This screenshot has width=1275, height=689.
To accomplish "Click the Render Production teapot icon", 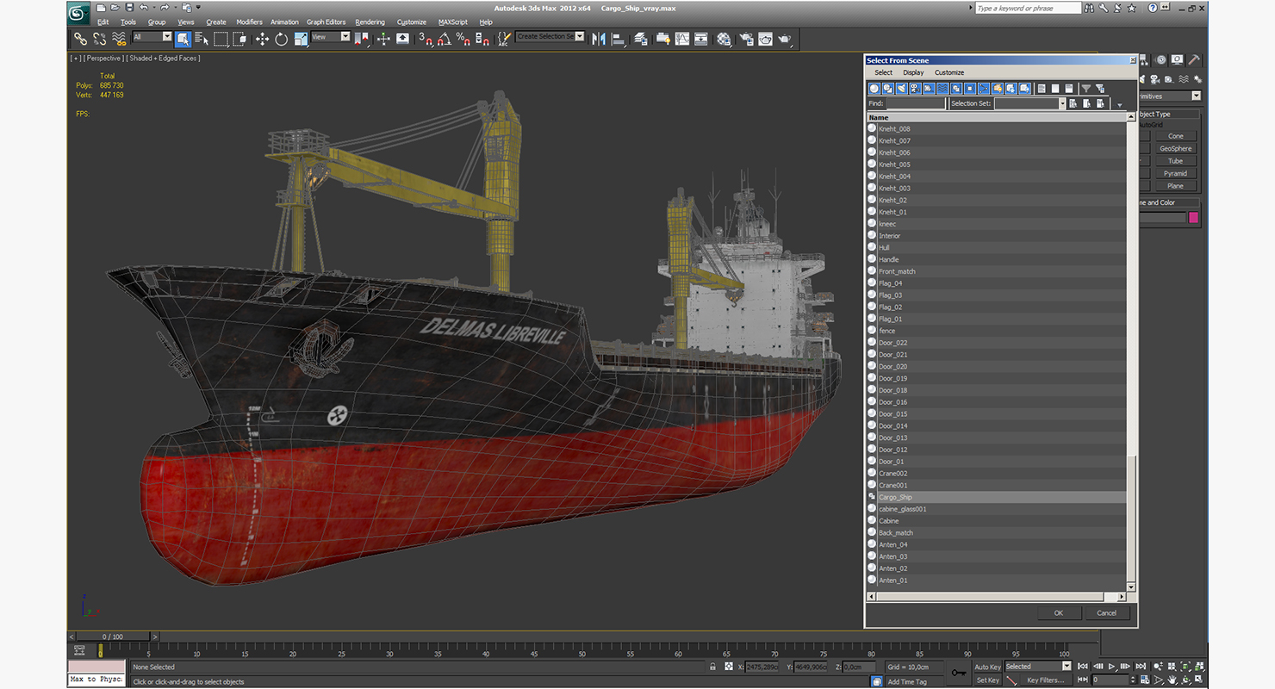I will pos(785,38).
